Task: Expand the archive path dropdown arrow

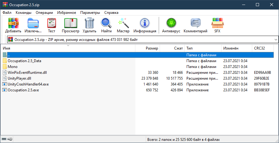Action: [275, 40]
